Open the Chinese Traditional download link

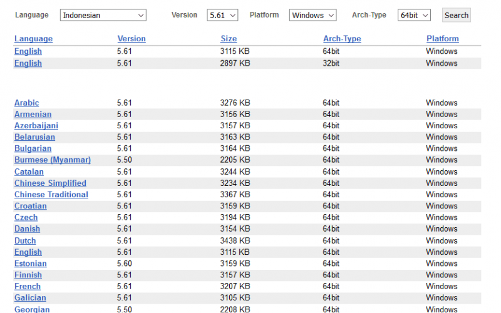coord(51,195)
